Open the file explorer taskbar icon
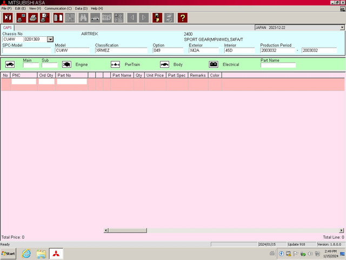Screen dimensions: 346x260 41,253
